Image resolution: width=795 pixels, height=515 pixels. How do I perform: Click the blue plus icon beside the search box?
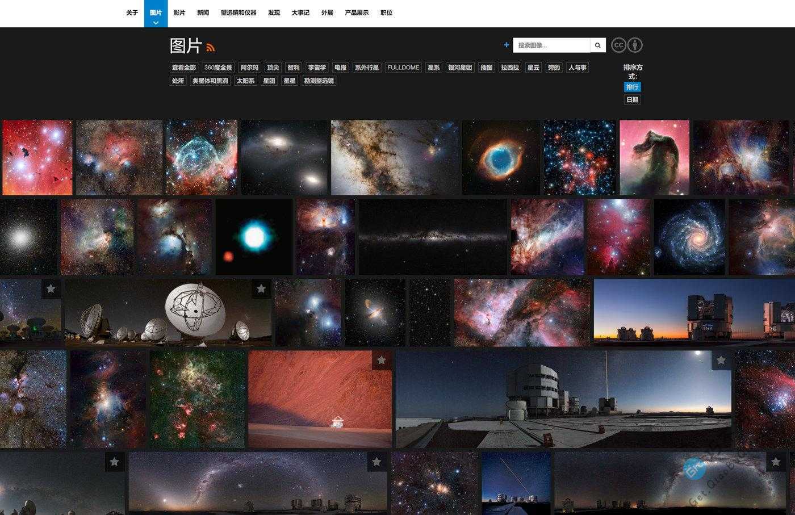pos(507,45)
